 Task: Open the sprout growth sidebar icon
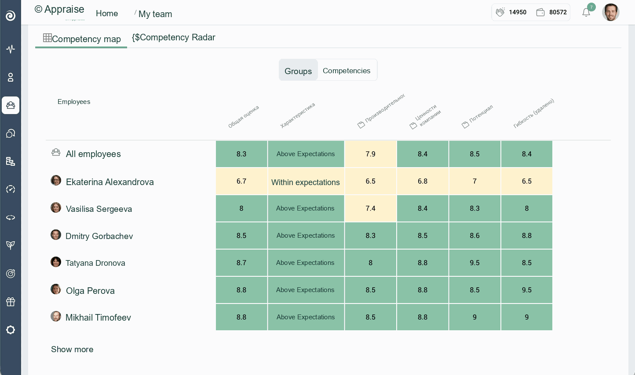(11, 245)
